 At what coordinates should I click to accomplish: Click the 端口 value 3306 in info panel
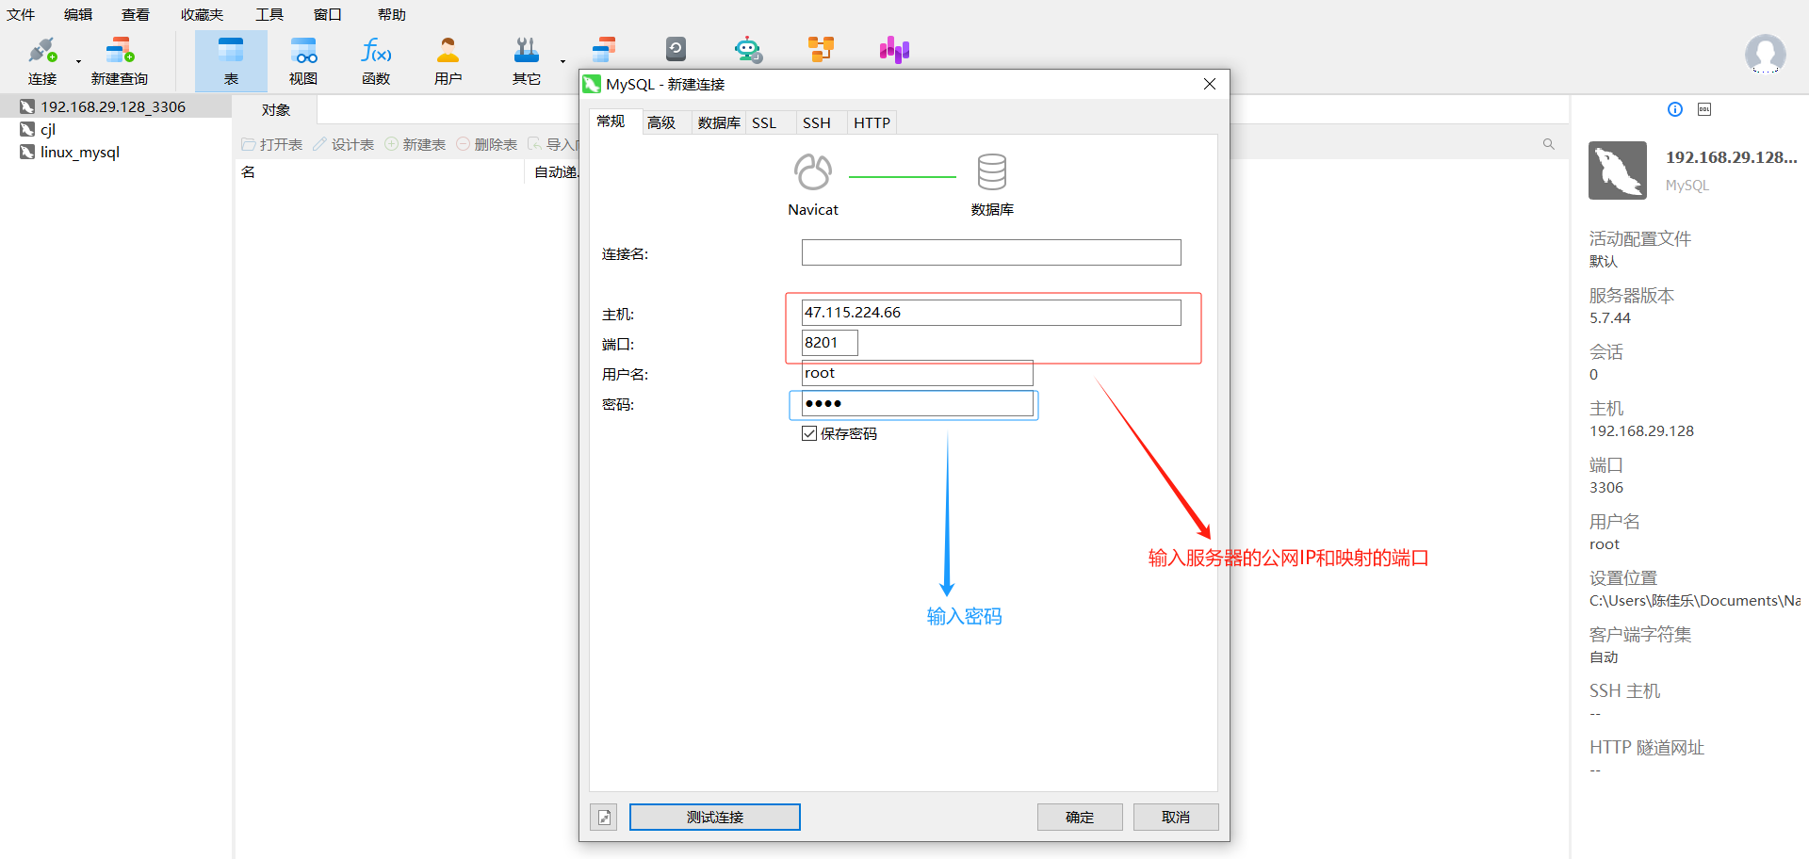1606,488
